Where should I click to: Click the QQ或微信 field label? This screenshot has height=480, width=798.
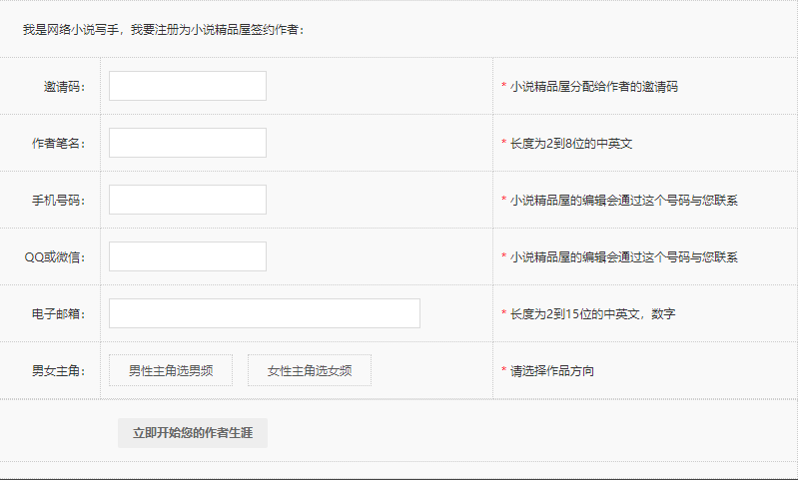55,257
